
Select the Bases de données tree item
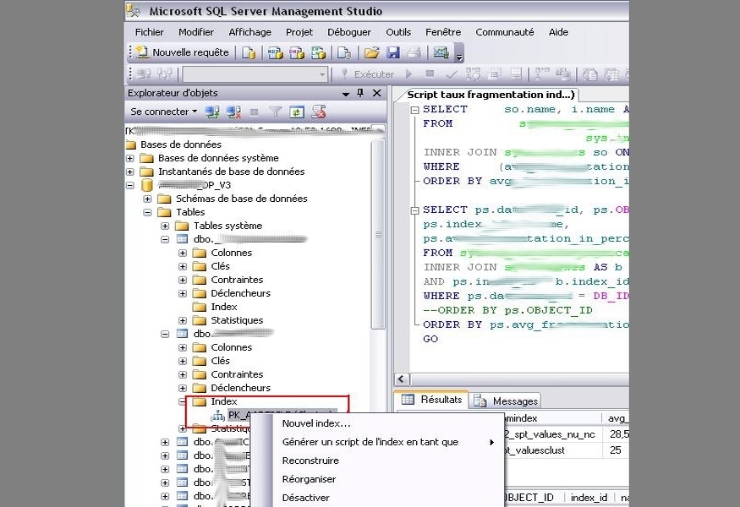coord(181,144)
